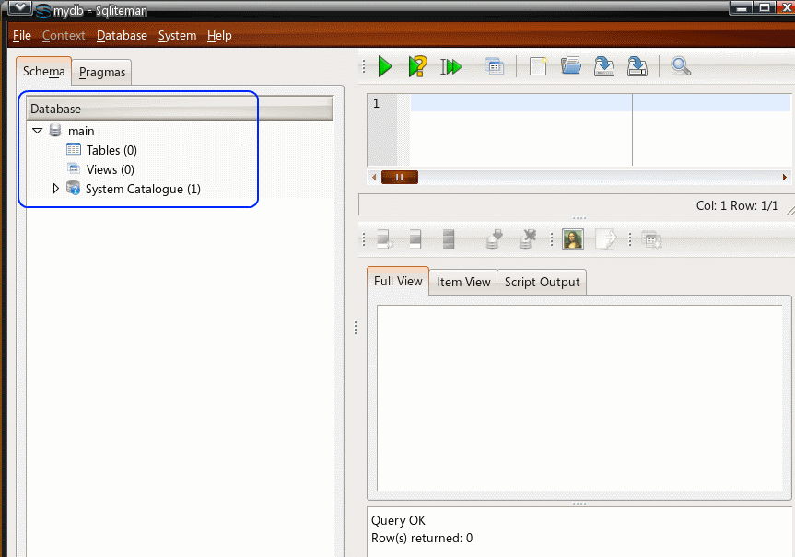Open SQL file using folder icon
Screen dimensions: 795x557
click(571, 66)
